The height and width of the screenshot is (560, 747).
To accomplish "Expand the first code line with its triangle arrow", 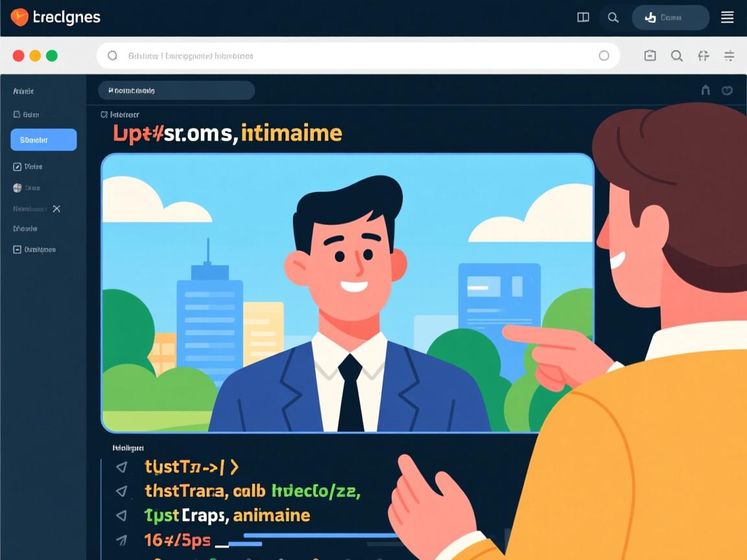I will [x=121, y=467].
